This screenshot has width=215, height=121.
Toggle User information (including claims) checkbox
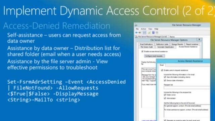coord(165,77)
